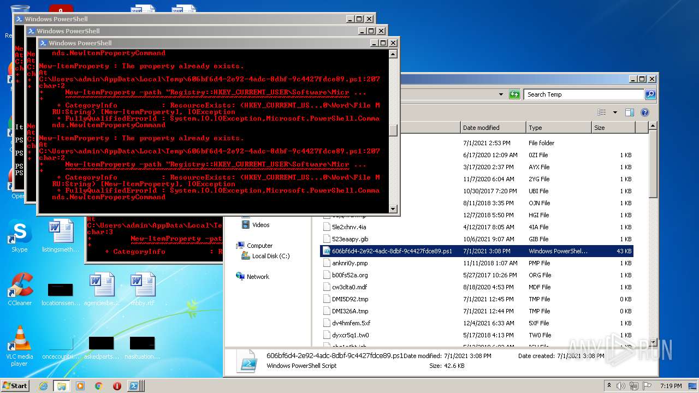Select the DMI5D92.tmp file
The image size is (699, 393).
point(350,299)
